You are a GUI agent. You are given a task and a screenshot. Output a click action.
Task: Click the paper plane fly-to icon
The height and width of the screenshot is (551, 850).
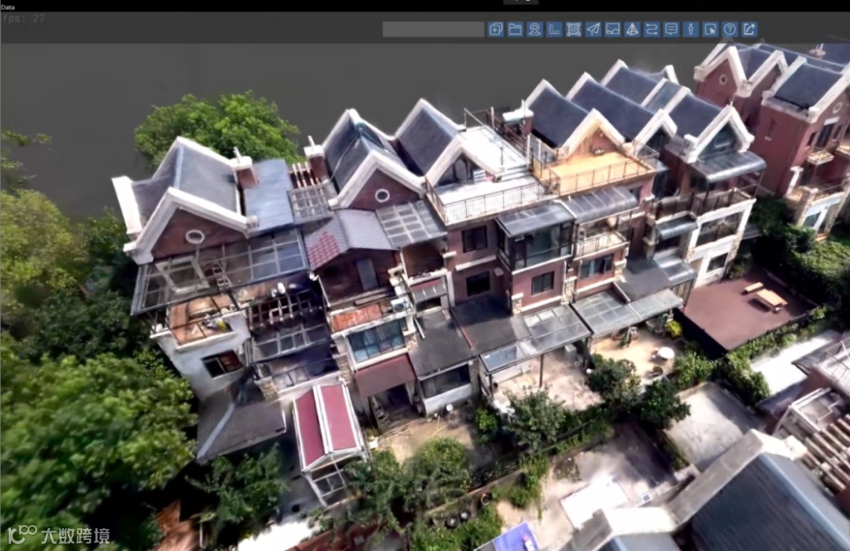pyautogui.click(x=593, y=29)
